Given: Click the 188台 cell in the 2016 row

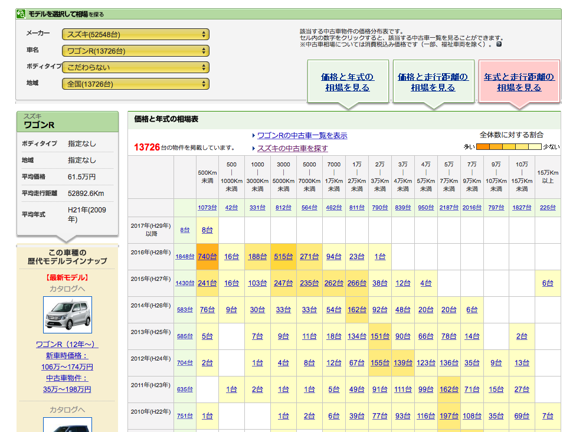Looking at the screenshot, I should (257, 257).
